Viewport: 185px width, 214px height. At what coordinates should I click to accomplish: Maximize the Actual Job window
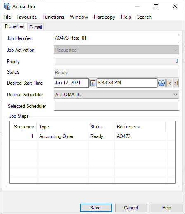point(156,6)
